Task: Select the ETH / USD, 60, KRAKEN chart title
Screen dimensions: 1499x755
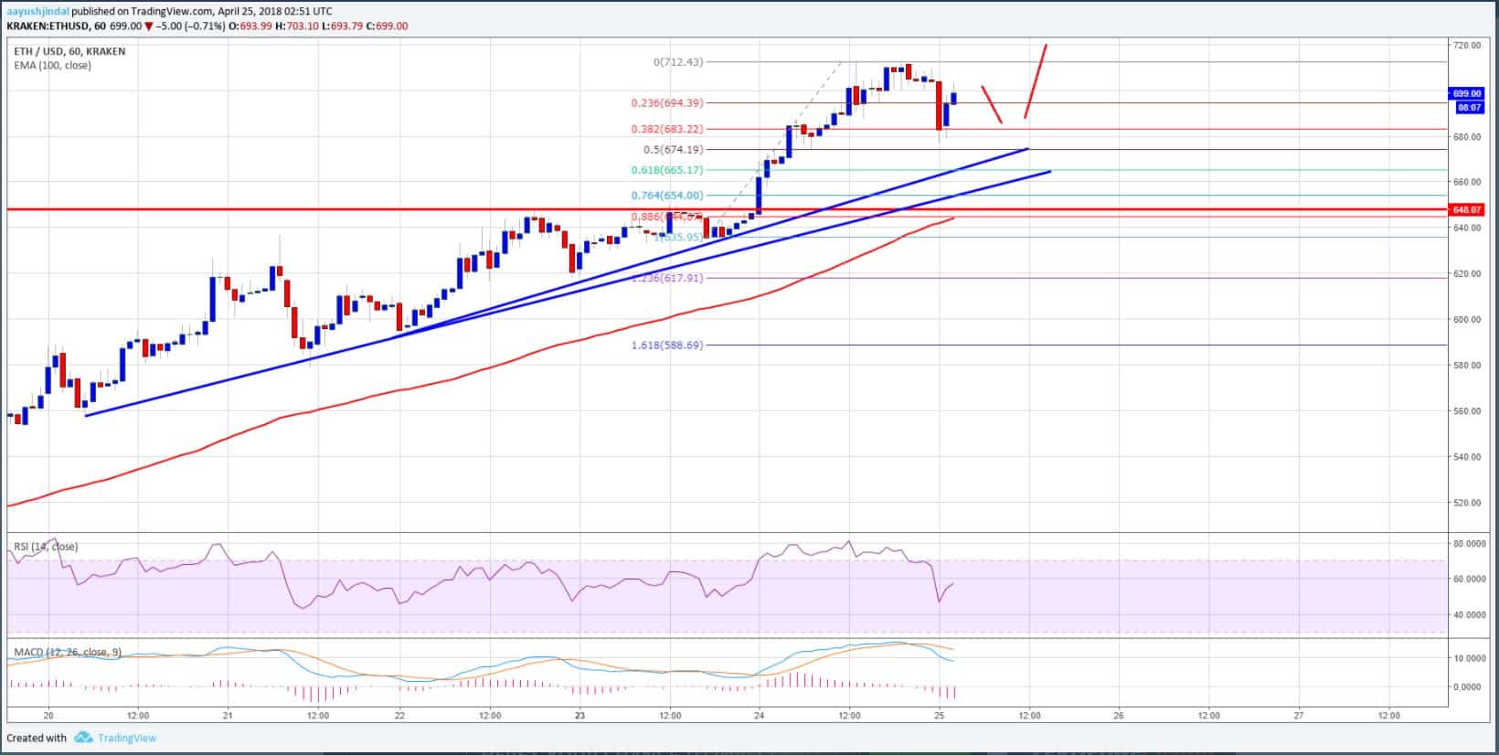Action: click(69, 51)
